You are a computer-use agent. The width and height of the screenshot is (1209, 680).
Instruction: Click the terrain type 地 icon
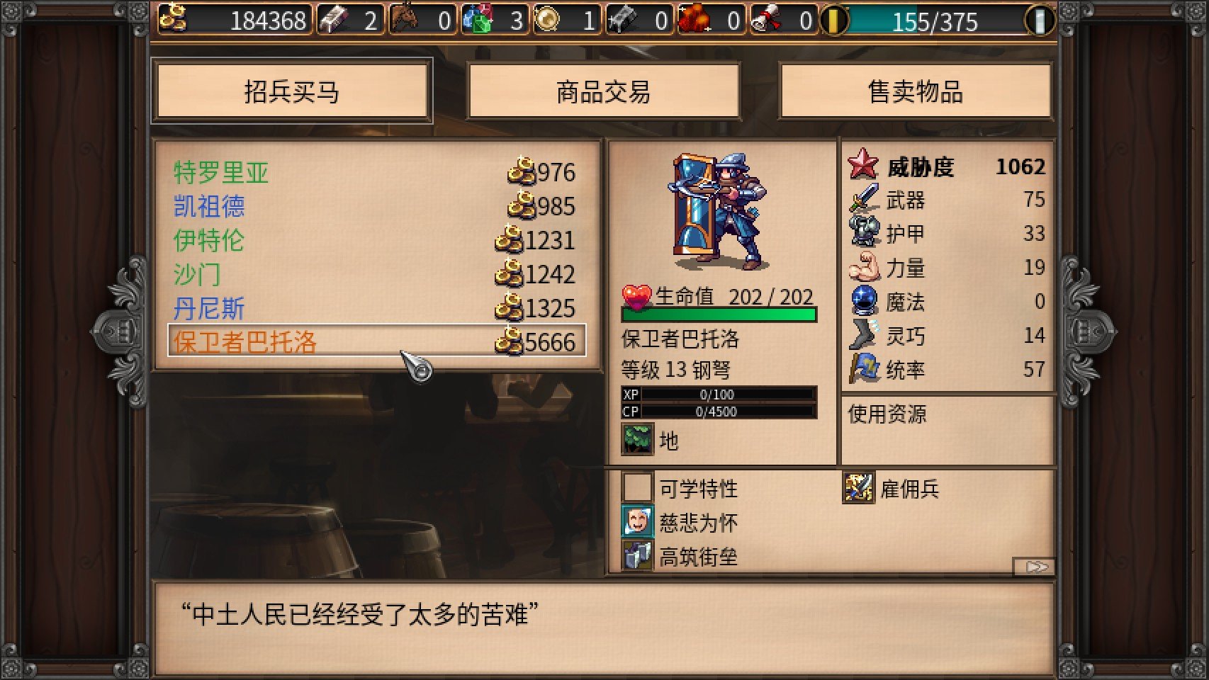click(x=636, y=439)
